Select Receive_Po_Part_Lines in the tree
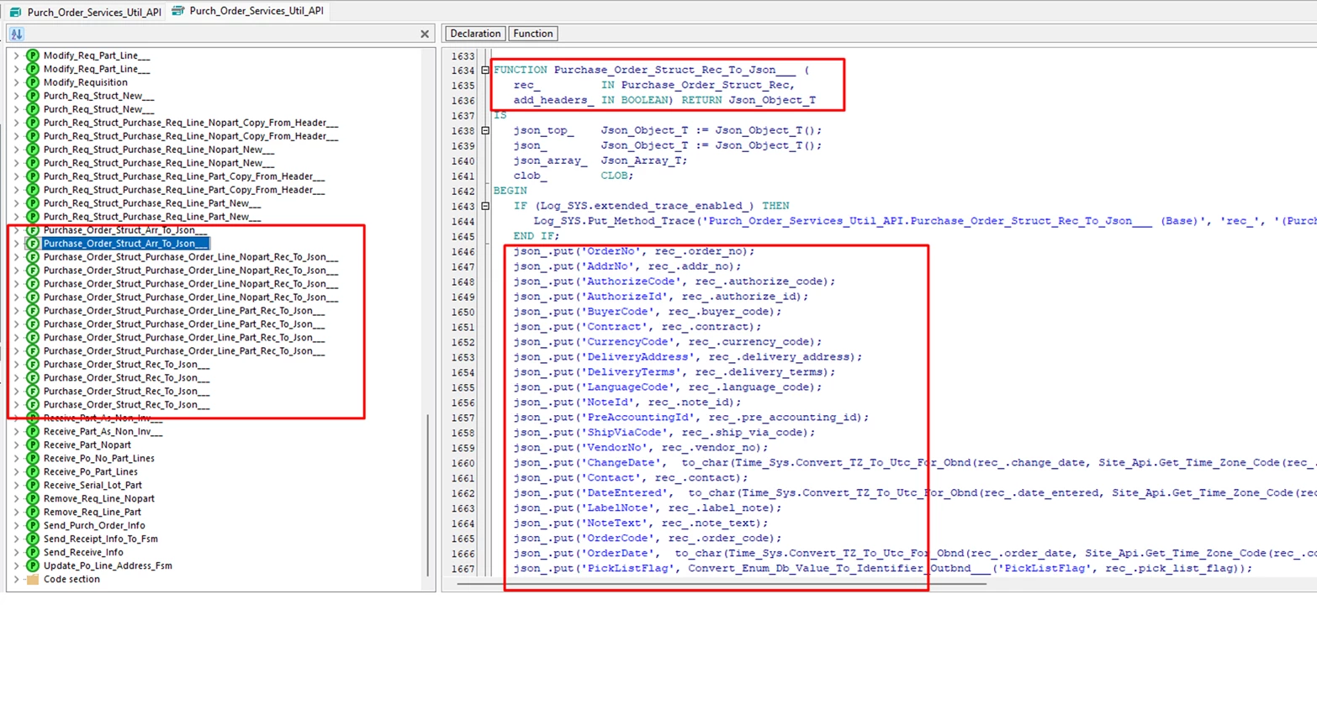This screenshot has width=1317, height=726. pyautogui.click(x=91, y=471)
